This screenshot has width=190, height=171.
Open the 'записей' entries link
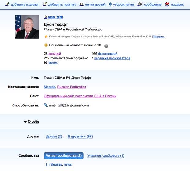tap(55, 54)
